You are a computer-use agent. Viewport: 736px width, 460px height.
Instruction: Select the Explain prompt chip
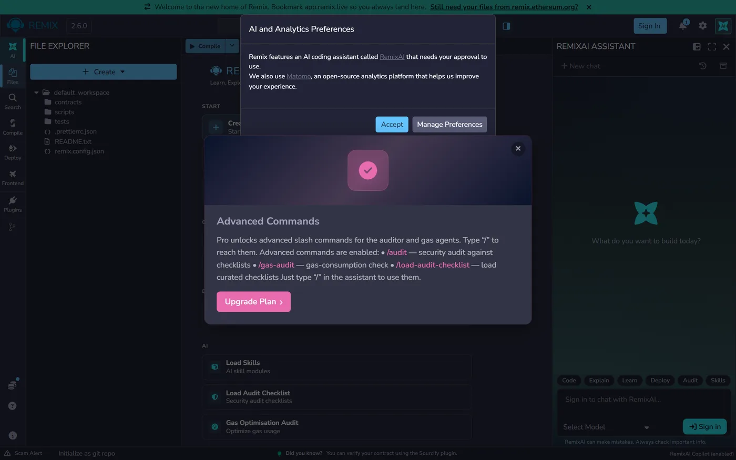click(x=599, y=380)
